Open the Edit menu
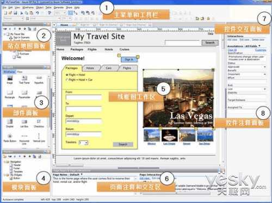The image size is (272, 203). [x=10, y=8]
